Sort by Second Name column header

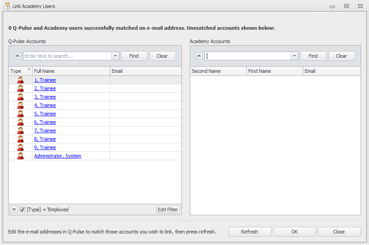point(218,71)
